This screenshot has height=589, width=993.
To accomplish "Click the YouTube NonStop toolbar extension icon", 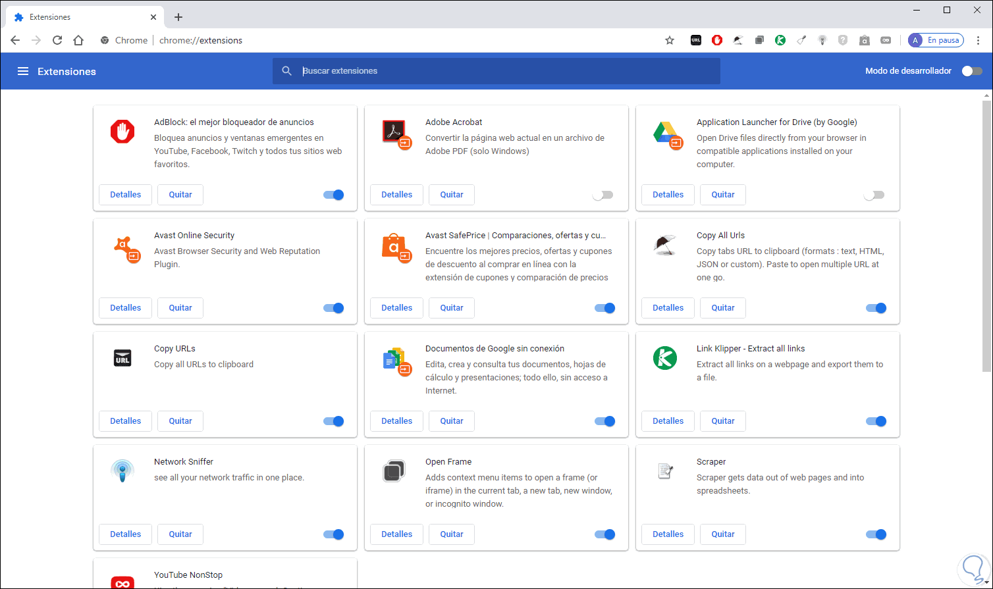I will [x=886, y=40].
